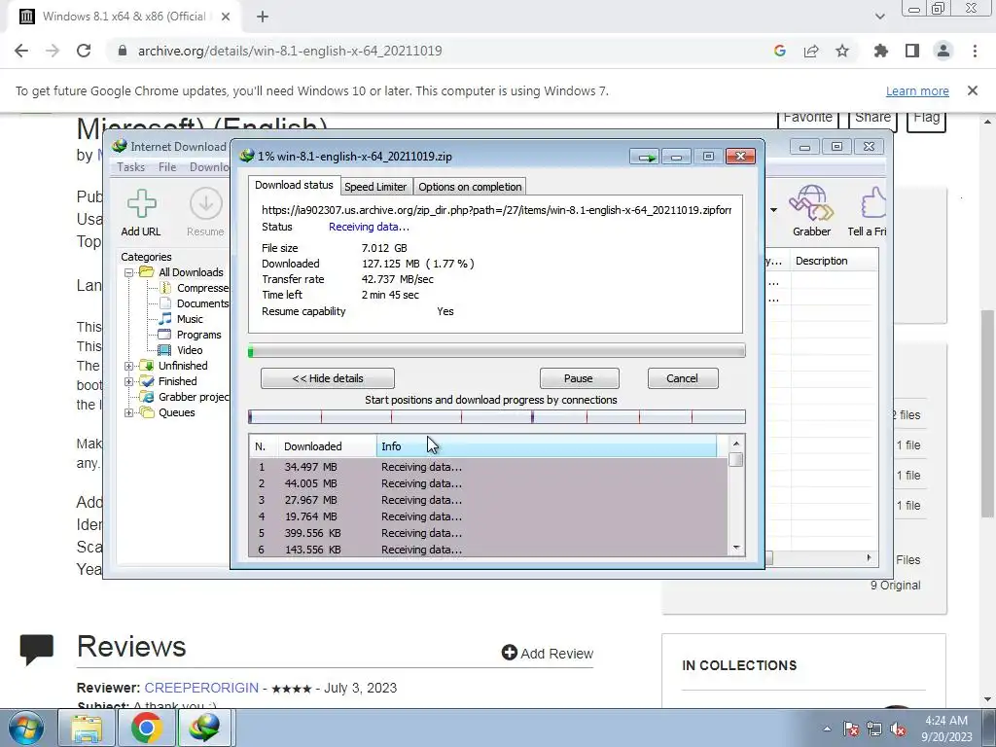Click the main download progress bar
This screenshot has height=747, width=996.
[497, 350]
